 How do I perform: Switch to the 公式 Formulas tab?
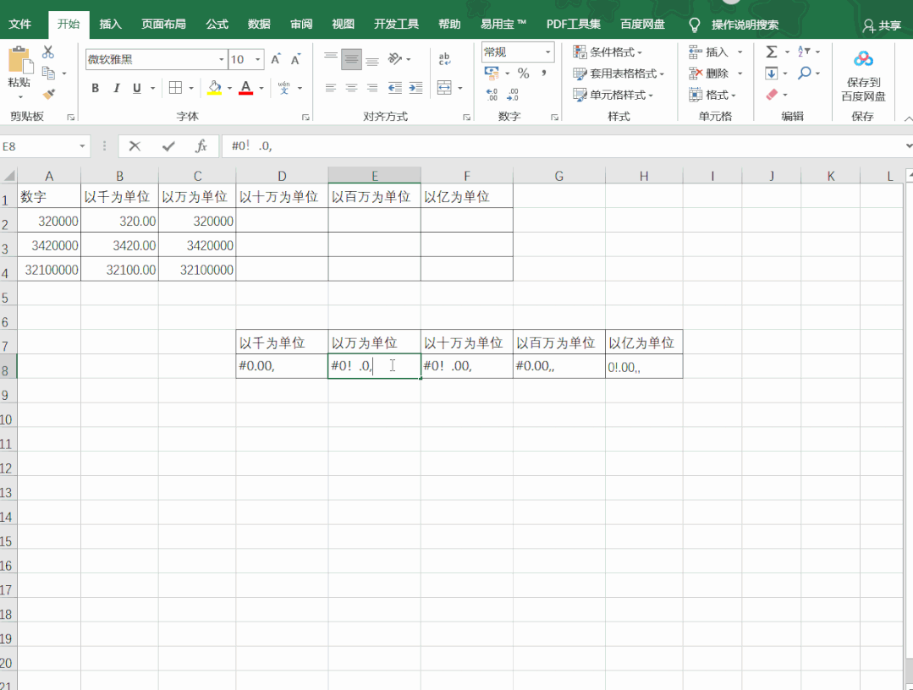217,25
